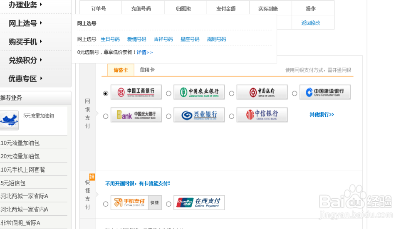Viewport: 416px width, 229px height.
Task: Click the China Construction Bank logo
Action: (325, 92)
